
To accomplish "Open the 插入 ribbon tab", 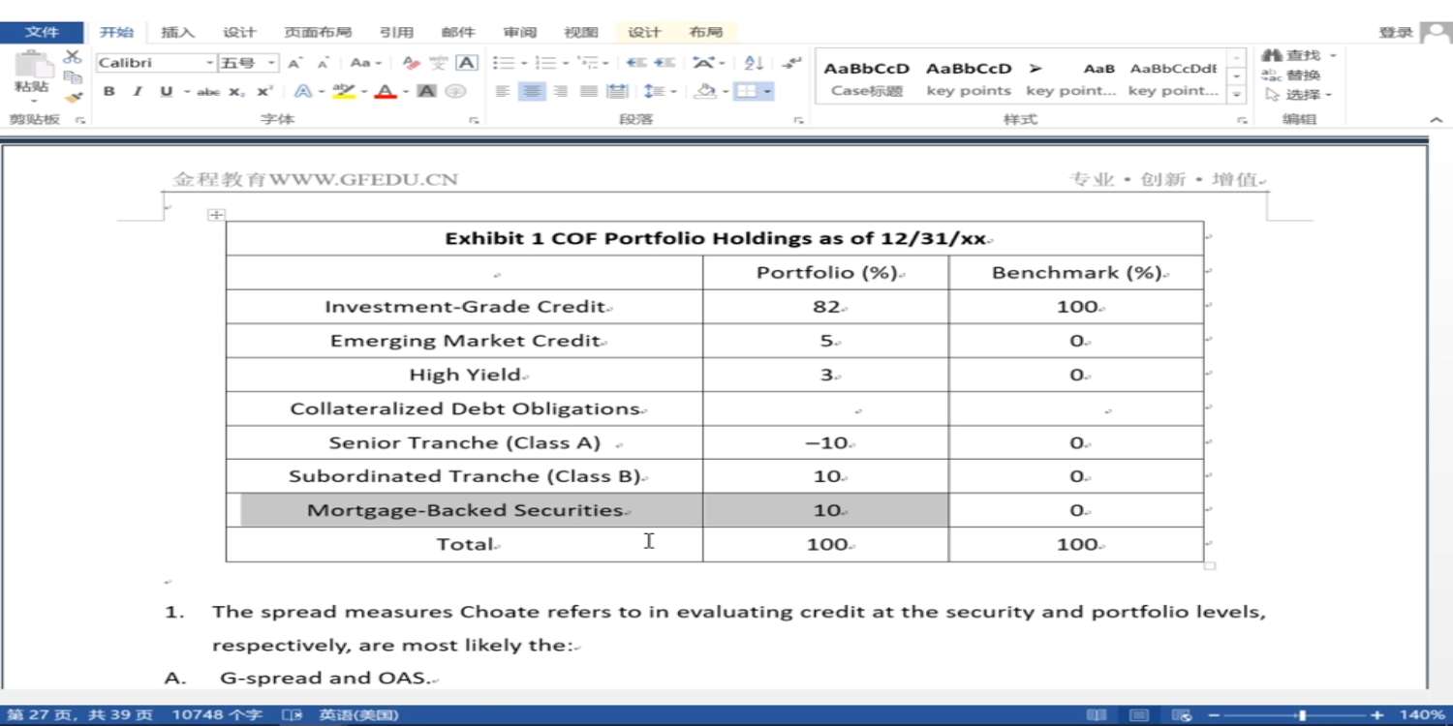I will click(177, 32).
